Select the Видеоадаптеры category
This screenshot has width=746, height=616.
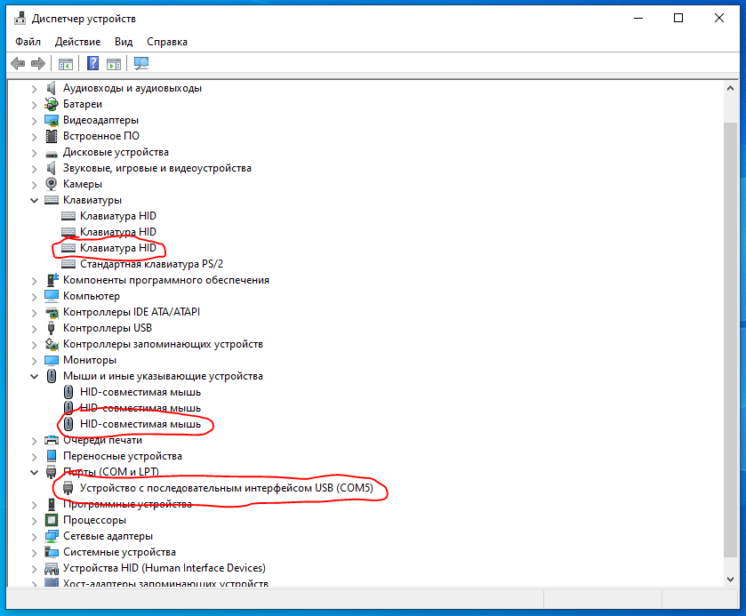tap(100, 120)
